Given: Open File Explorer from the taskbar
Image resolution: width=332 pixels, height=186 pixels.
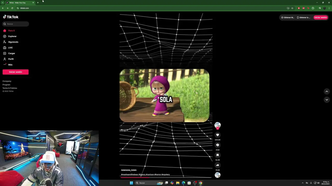Looking at the screenshot, I should pos(178,183).
